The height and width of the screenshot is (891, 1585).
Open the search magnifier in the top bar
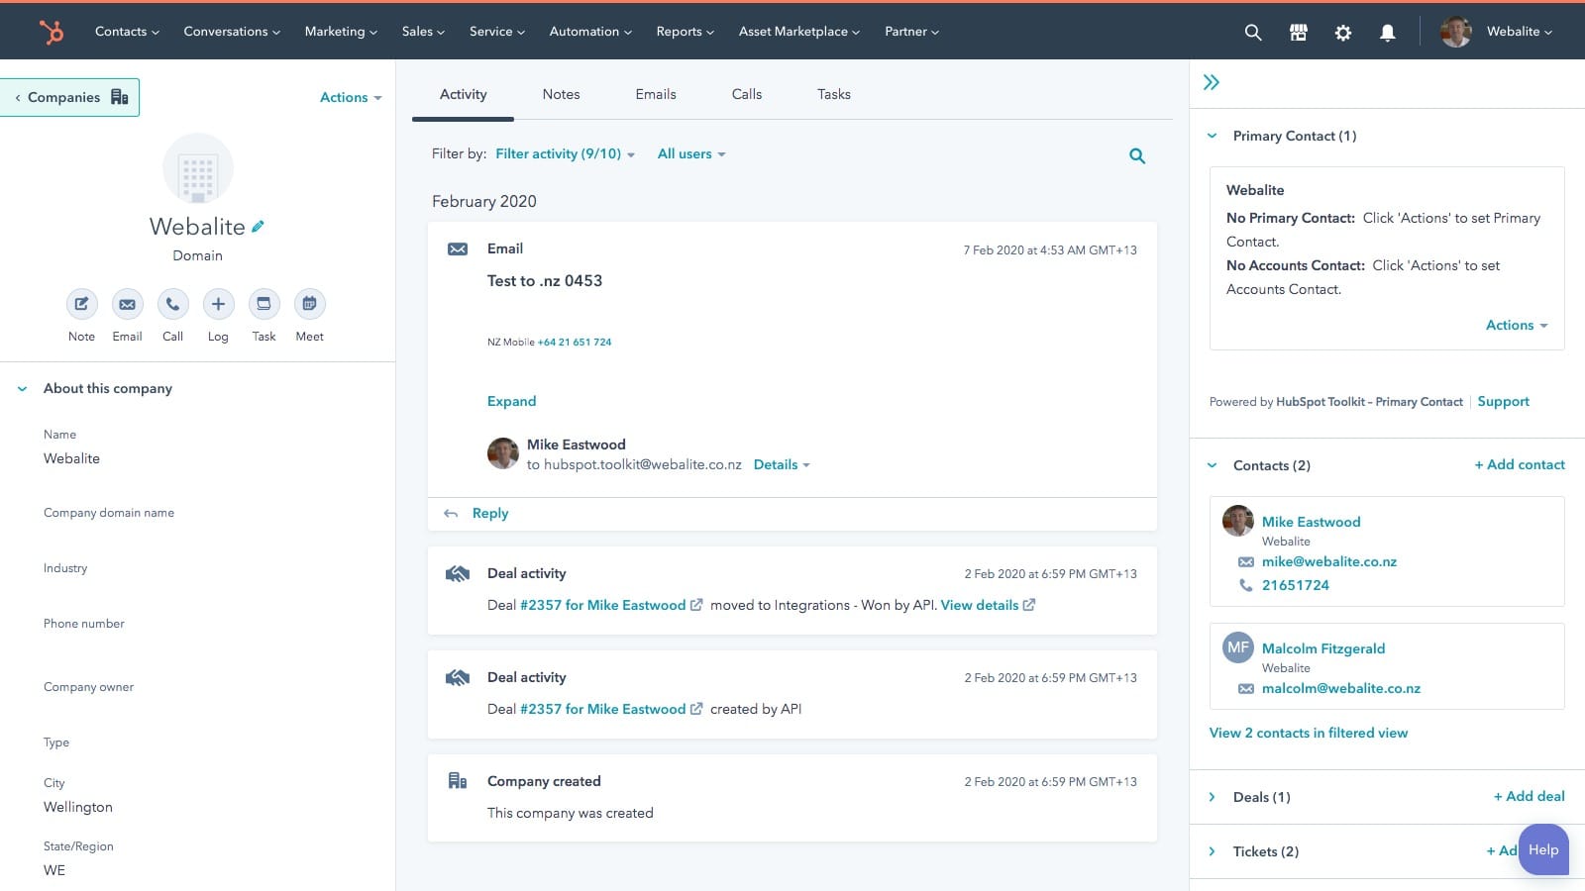[x=1252, y=32]
